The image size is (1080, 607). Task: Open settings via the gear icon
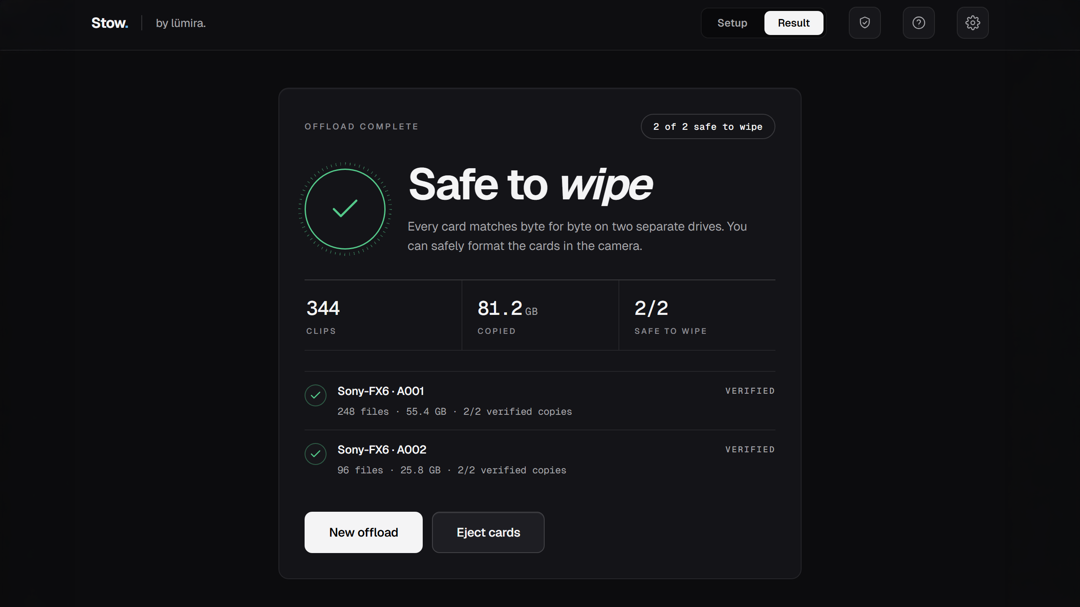coord(972,23)
